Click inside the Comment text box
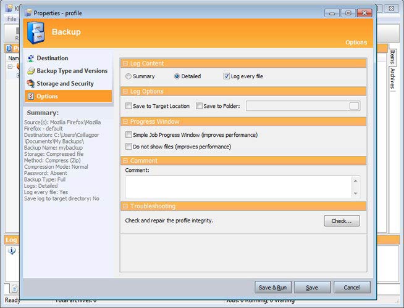 pos(238,187)
